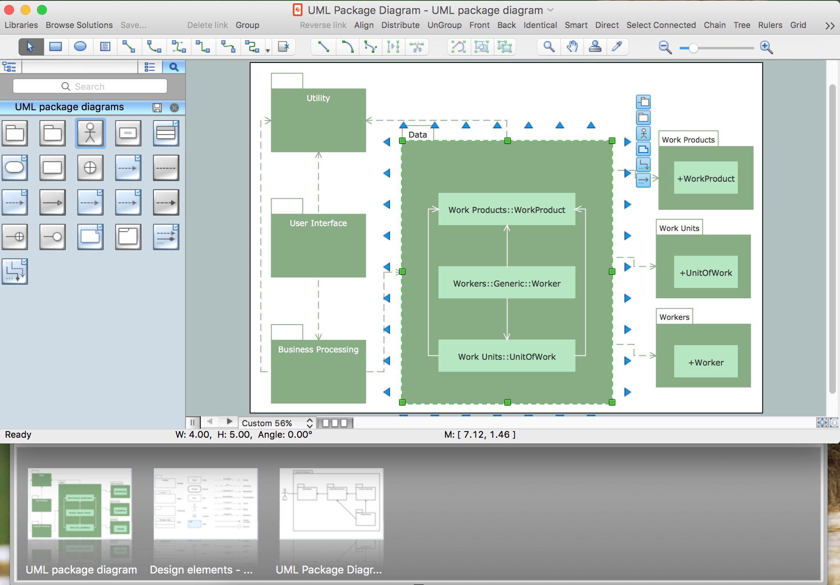Pick the first package shape in library

[15, 133]
